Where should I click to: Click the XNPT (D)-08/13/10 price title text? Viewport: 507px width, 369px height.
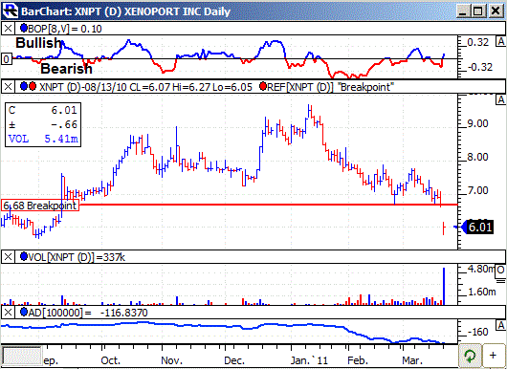point(145,87)
